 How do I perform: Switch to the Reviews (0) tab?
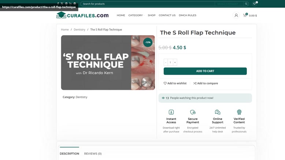[93, 153]
